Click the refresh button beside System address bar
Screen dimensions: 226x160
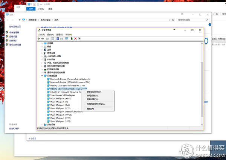[173, 20]
